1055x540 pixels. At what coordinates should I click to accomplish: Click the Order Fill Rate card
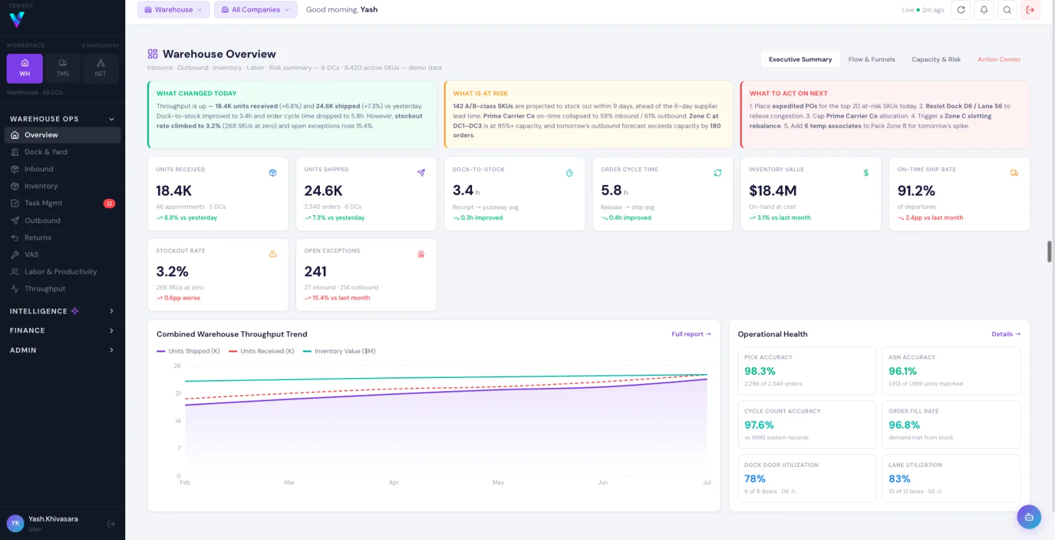(951, 425)
